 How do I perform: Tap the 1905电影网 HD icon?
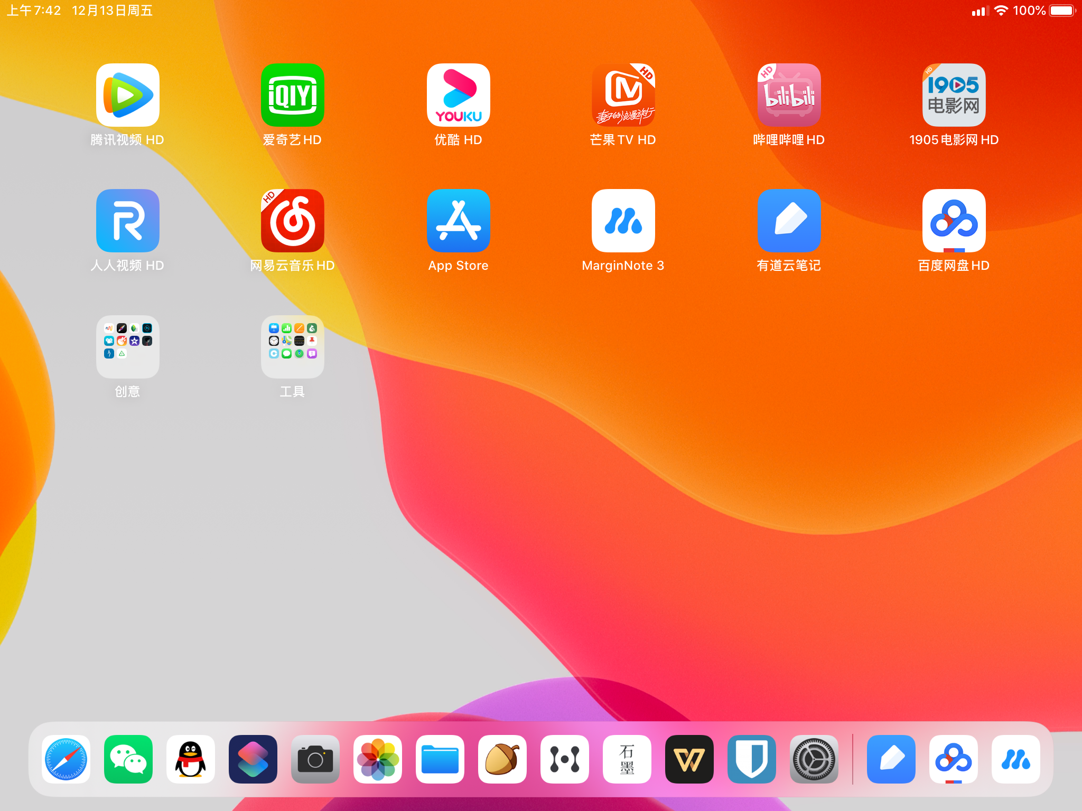(954, 95)
